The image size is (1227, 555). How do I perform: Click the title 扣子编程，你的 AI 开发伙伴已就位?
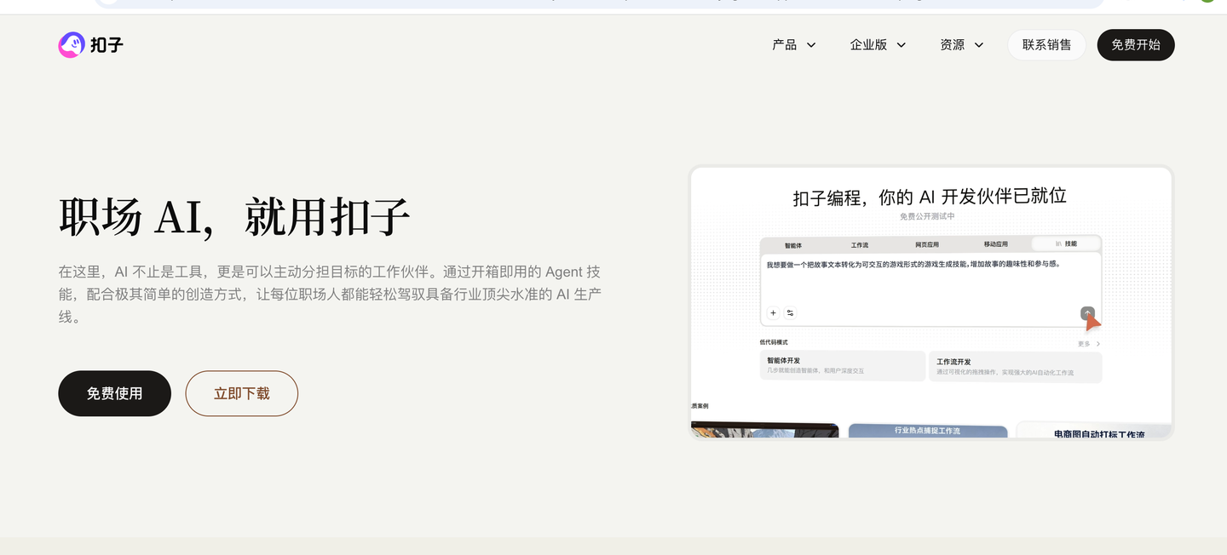930,197
